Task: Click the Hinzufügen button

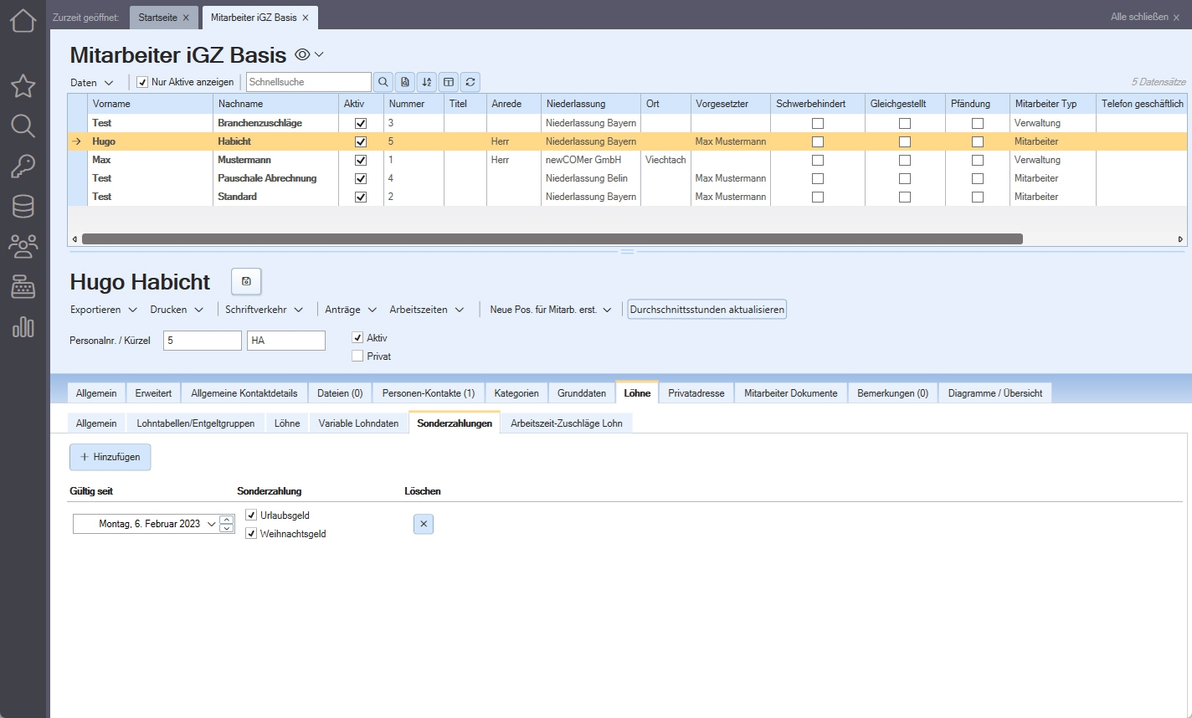Action: point(110,457)
